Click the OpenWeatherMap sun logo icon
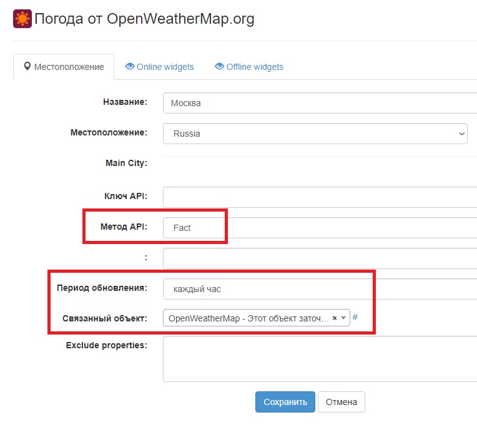477x440 pixels. click(22, 19)
